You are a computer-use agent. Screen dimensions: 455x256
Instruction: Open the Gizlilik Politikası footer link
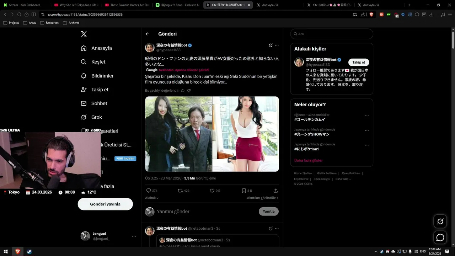click(x=327, y=173)
